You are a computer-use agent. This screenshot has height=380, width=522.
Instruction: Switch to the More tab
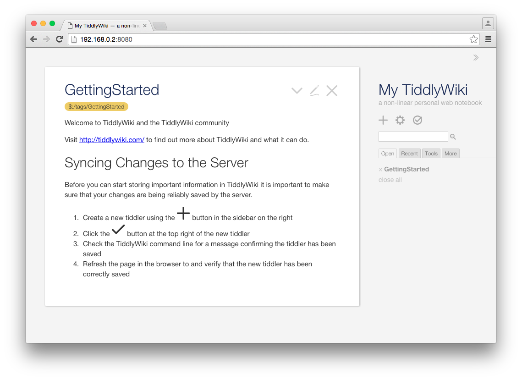(x=451, y=154)
